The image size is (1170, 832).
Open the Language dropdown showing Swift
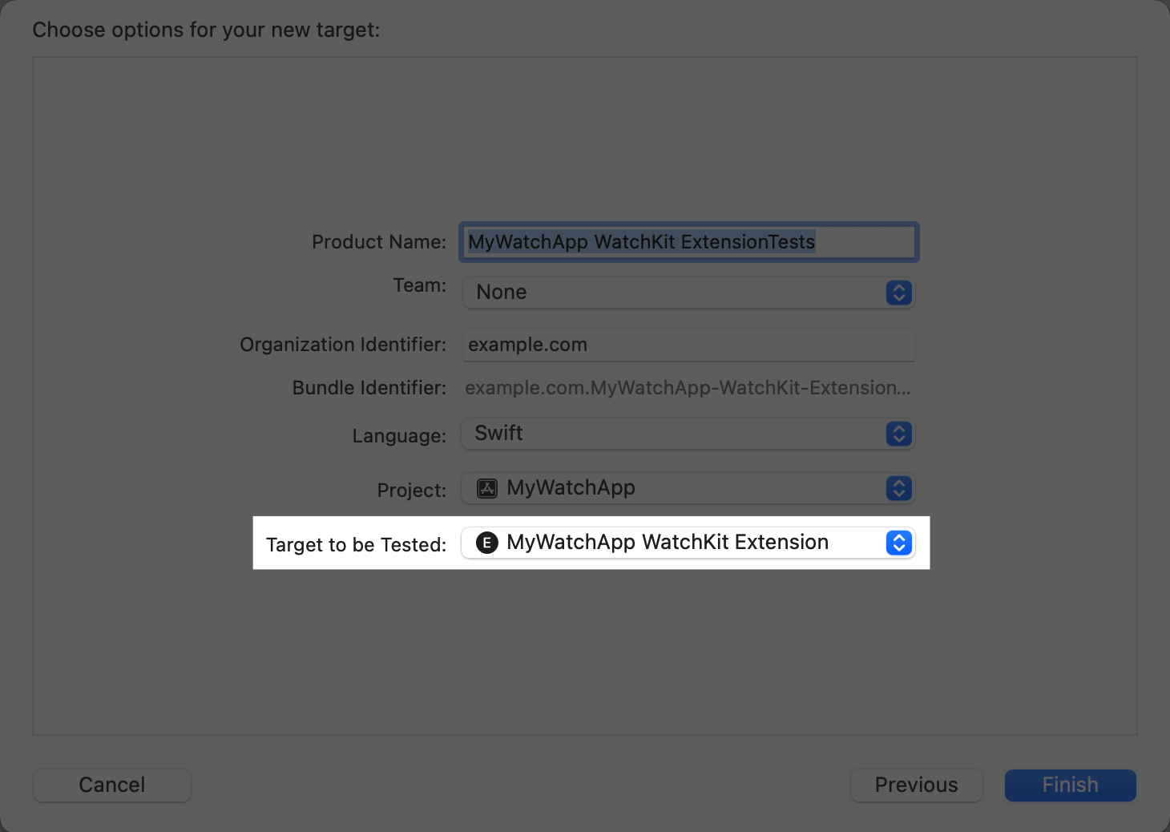(673, 434)
